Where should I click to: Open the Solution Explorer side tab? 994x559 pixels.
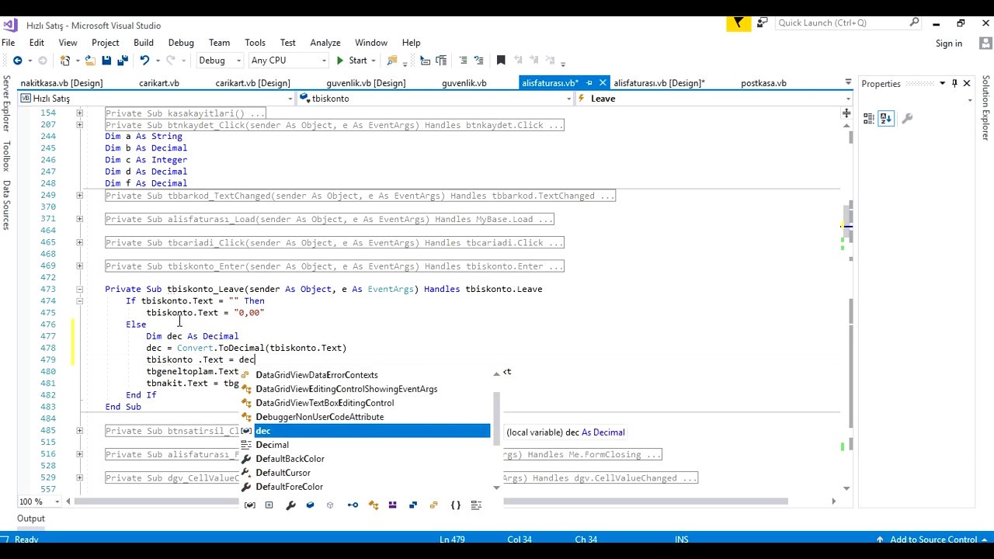click(986, 108)
